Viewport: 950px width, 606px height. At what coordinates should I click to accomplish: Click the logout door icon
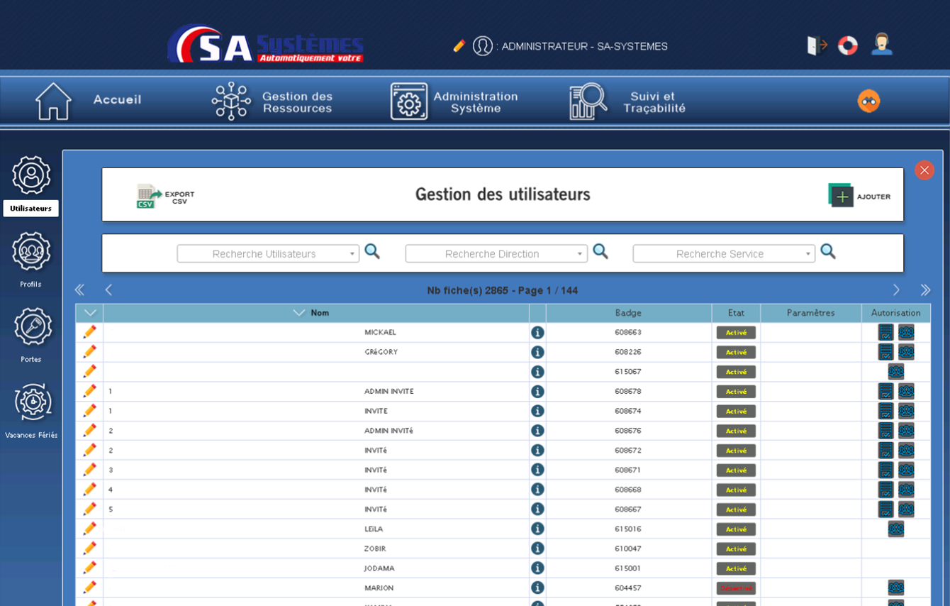pyautogui.click(x=817, y=45)
